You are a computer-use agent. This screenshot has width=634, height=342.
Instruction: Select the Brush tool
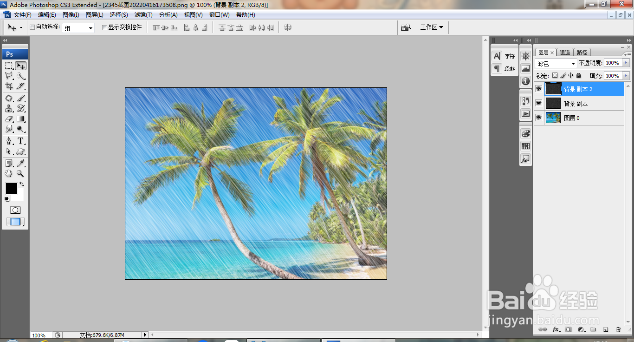pyautogui.click(x=21, y=98)
